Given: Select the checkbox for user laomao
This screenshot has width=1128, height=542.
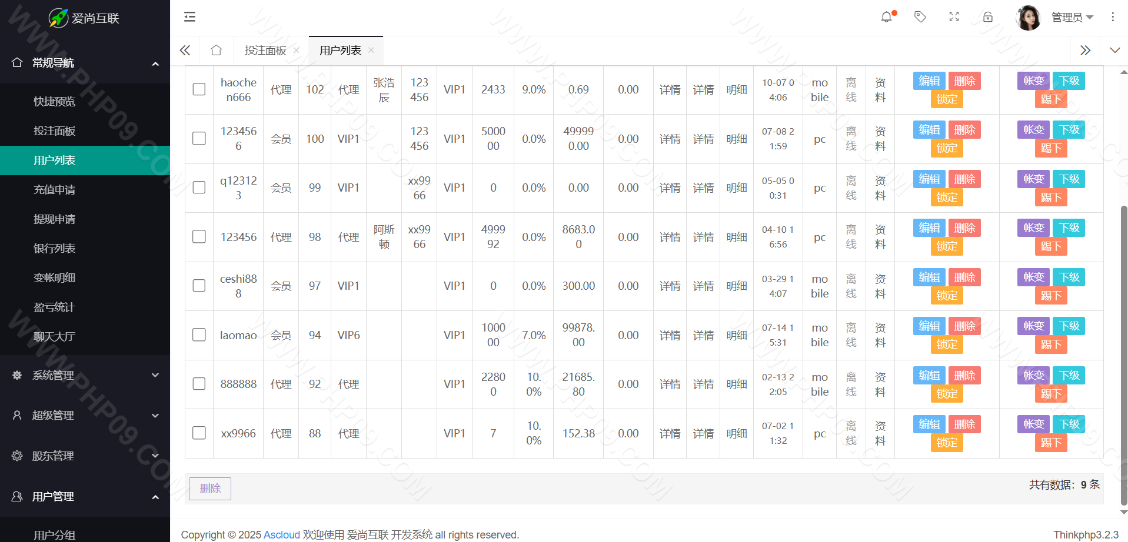Looking at the screenshot, I should click(199, 335).
